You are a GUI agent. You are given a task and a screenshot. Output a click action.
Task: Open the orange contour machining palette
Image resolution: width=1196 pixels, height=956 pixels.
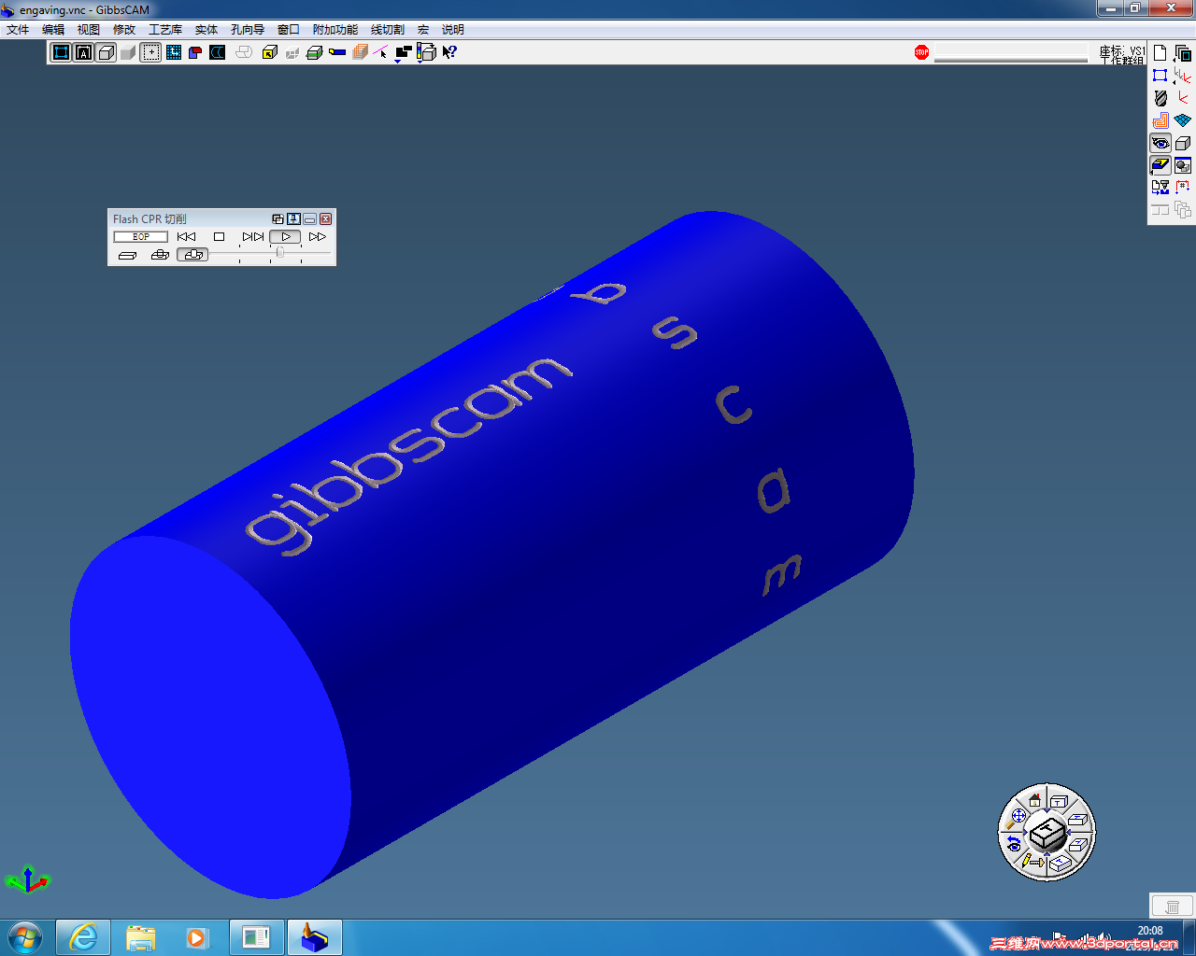(x=1160, y=120)
